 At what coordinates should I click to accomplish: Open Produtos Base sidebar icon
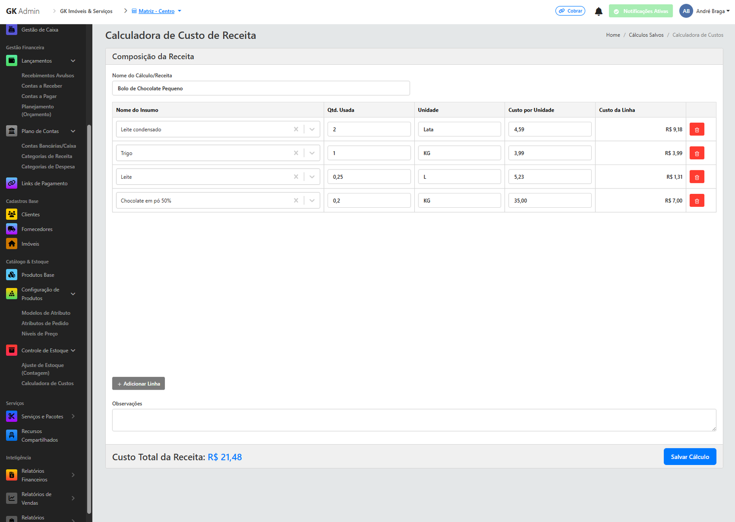12,275
